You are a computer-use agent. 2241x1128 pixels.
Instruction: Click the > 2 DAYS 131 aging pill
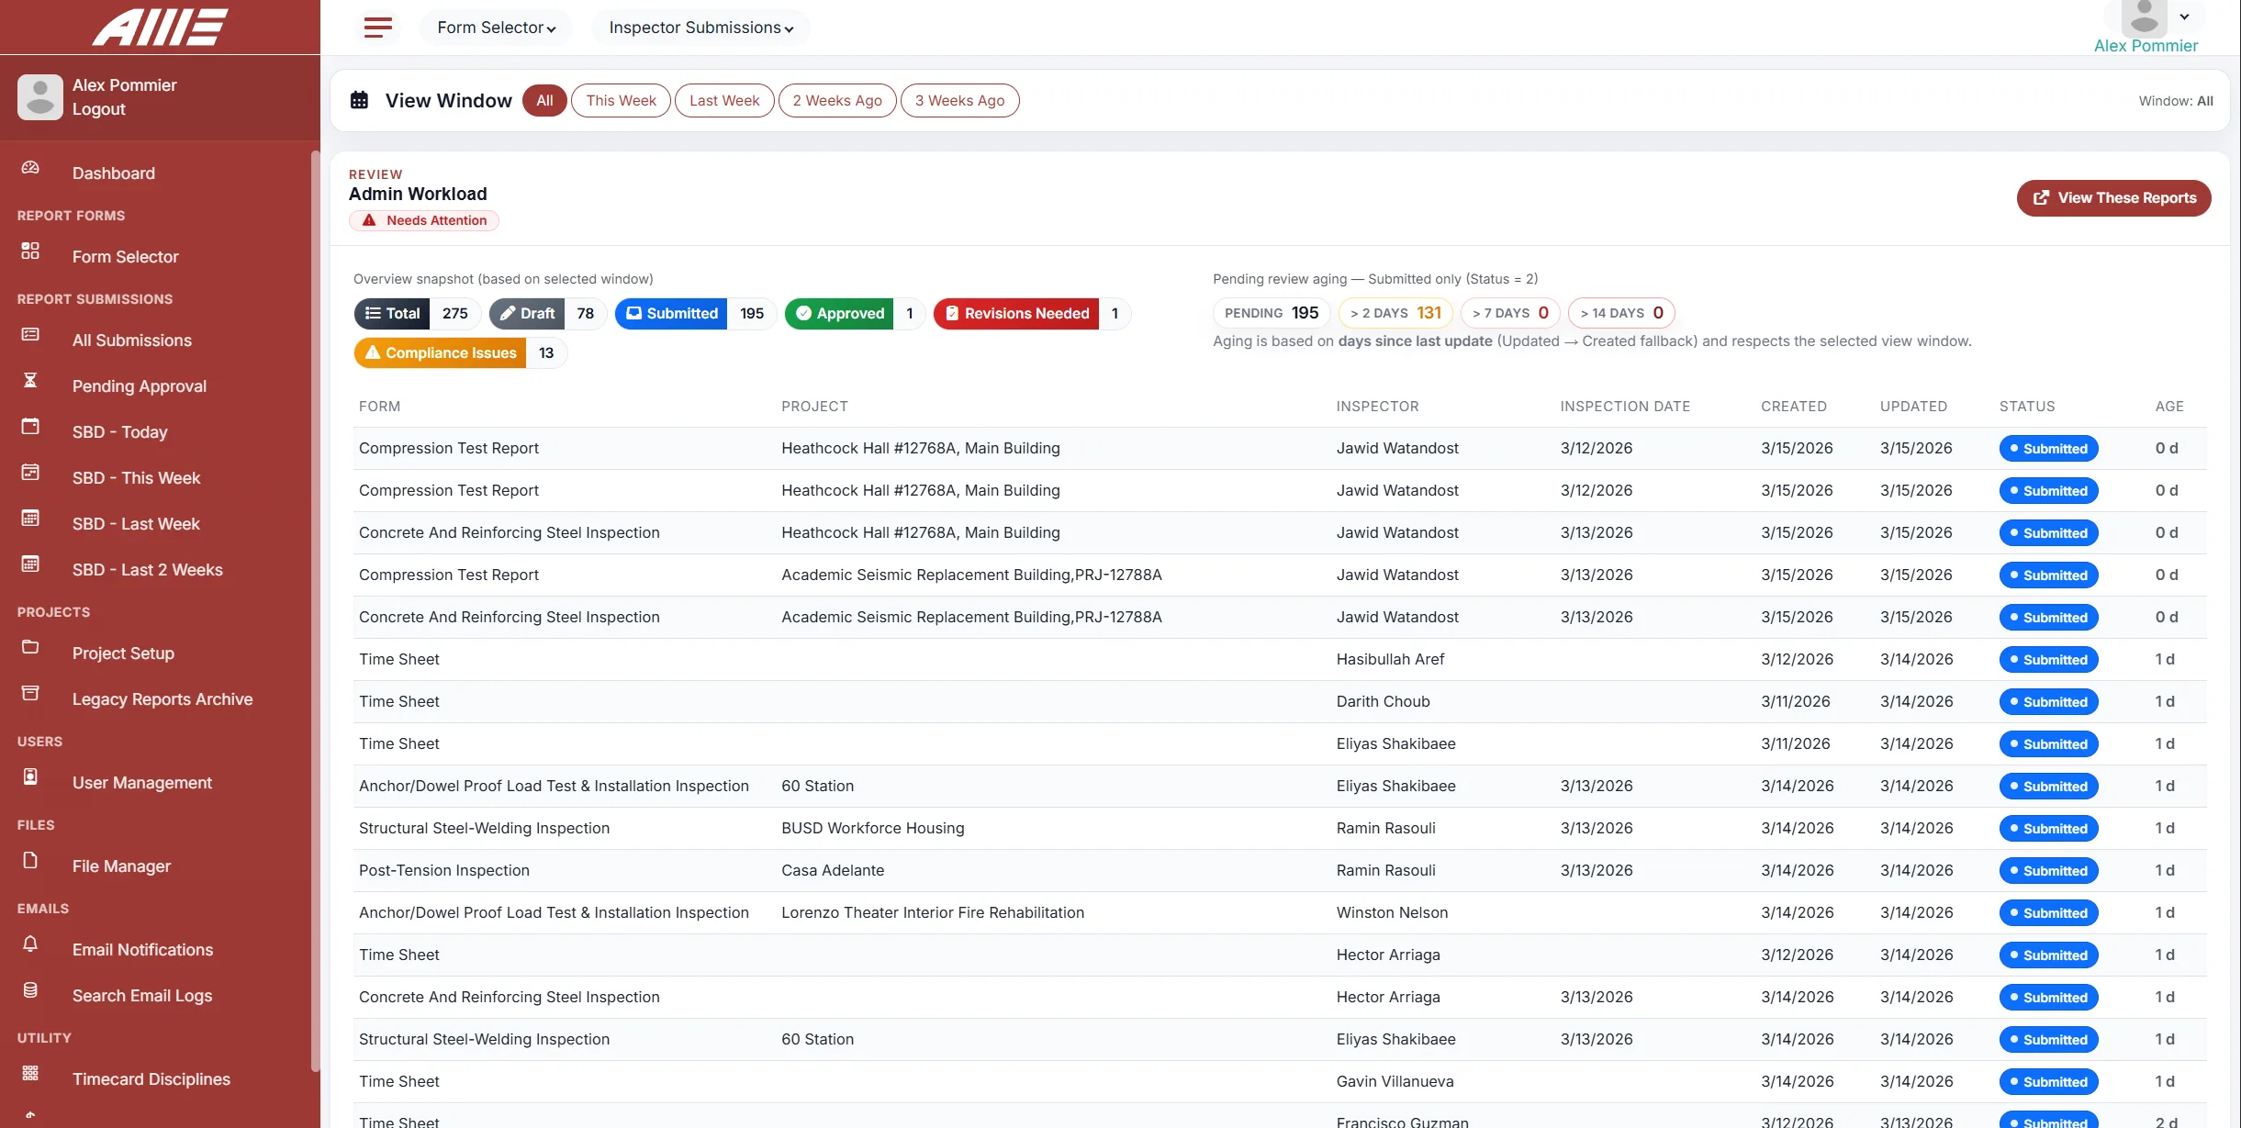coord(1395,313)
